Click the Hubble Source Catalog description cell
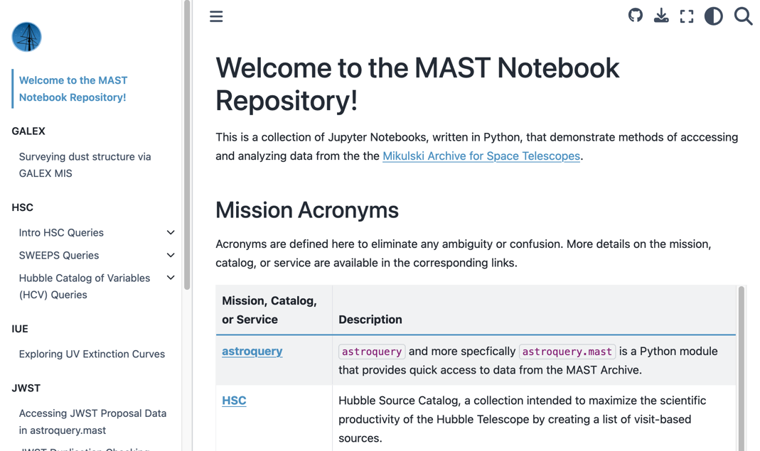Image resolution: width=760 pixels, height=451 pixels. click(534, 419)
